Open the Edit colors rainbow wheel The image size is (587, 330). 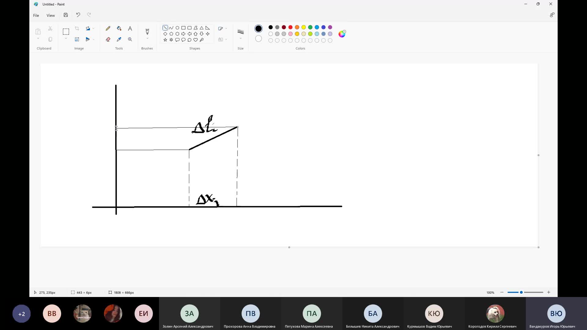(x=342, y=34)
